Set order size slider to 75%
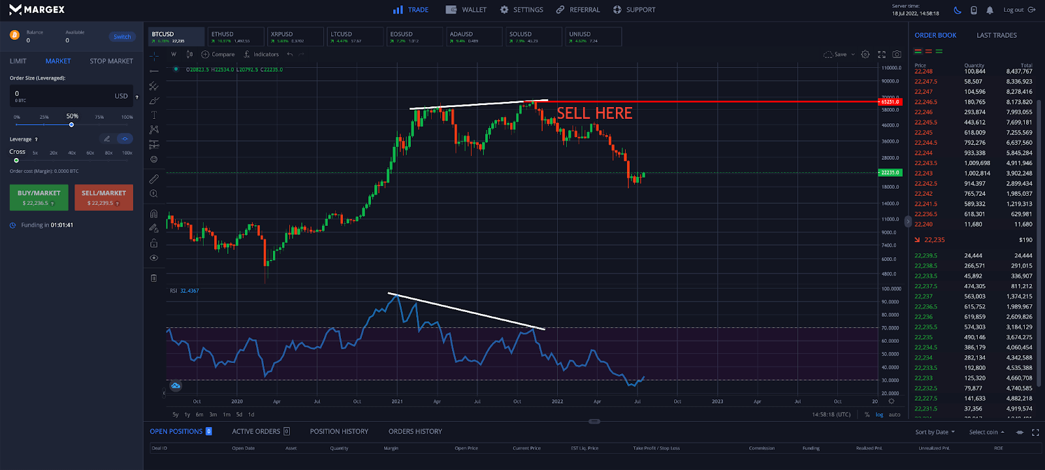The width and height of the screenshot is (1045, 470). [99, 124]
